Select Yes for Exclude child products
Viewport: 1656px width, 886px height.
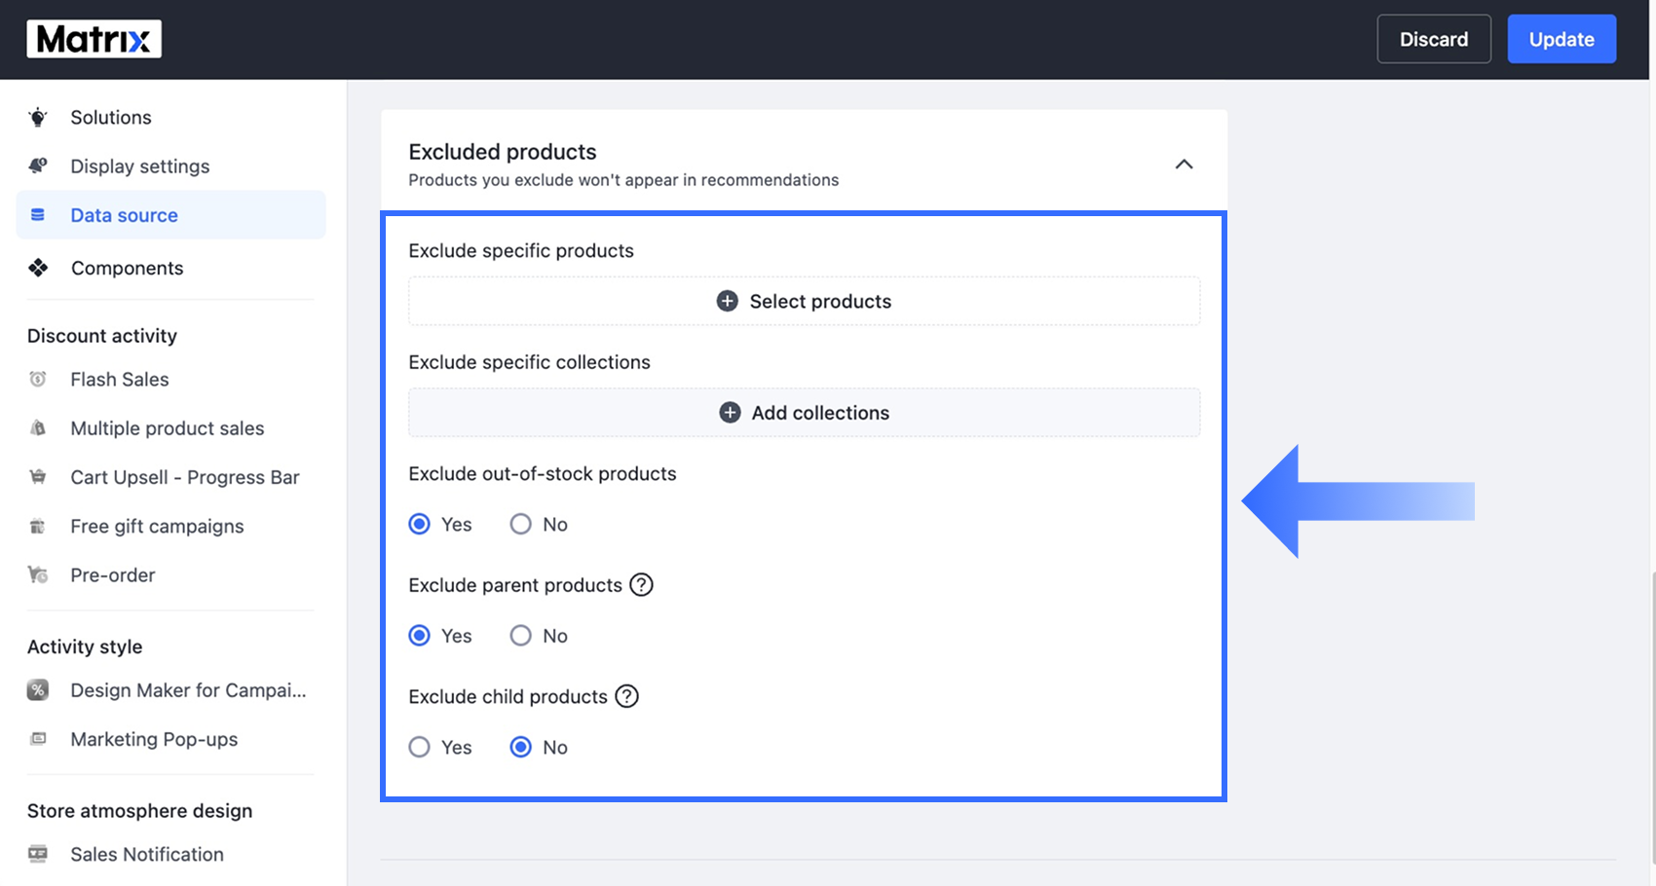pos(420,747)
